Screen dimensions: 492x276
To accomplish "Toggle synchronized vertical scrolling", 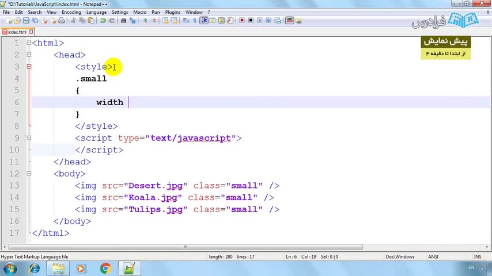I will (165, 21).
